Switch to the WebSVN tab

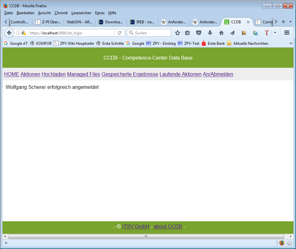click(79, 22)
